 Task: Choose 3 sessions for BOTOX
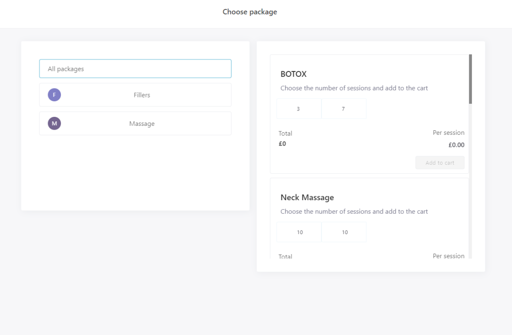(x=298, y=109)
